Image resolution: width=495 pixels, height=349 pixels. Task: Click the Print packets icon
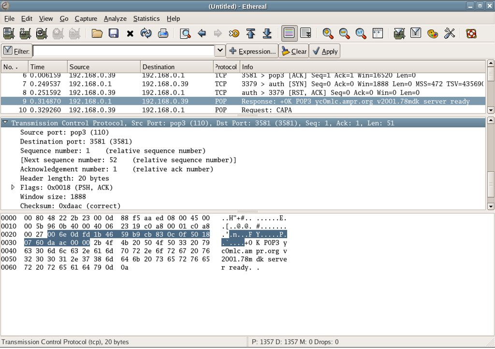tap(163, 33)
